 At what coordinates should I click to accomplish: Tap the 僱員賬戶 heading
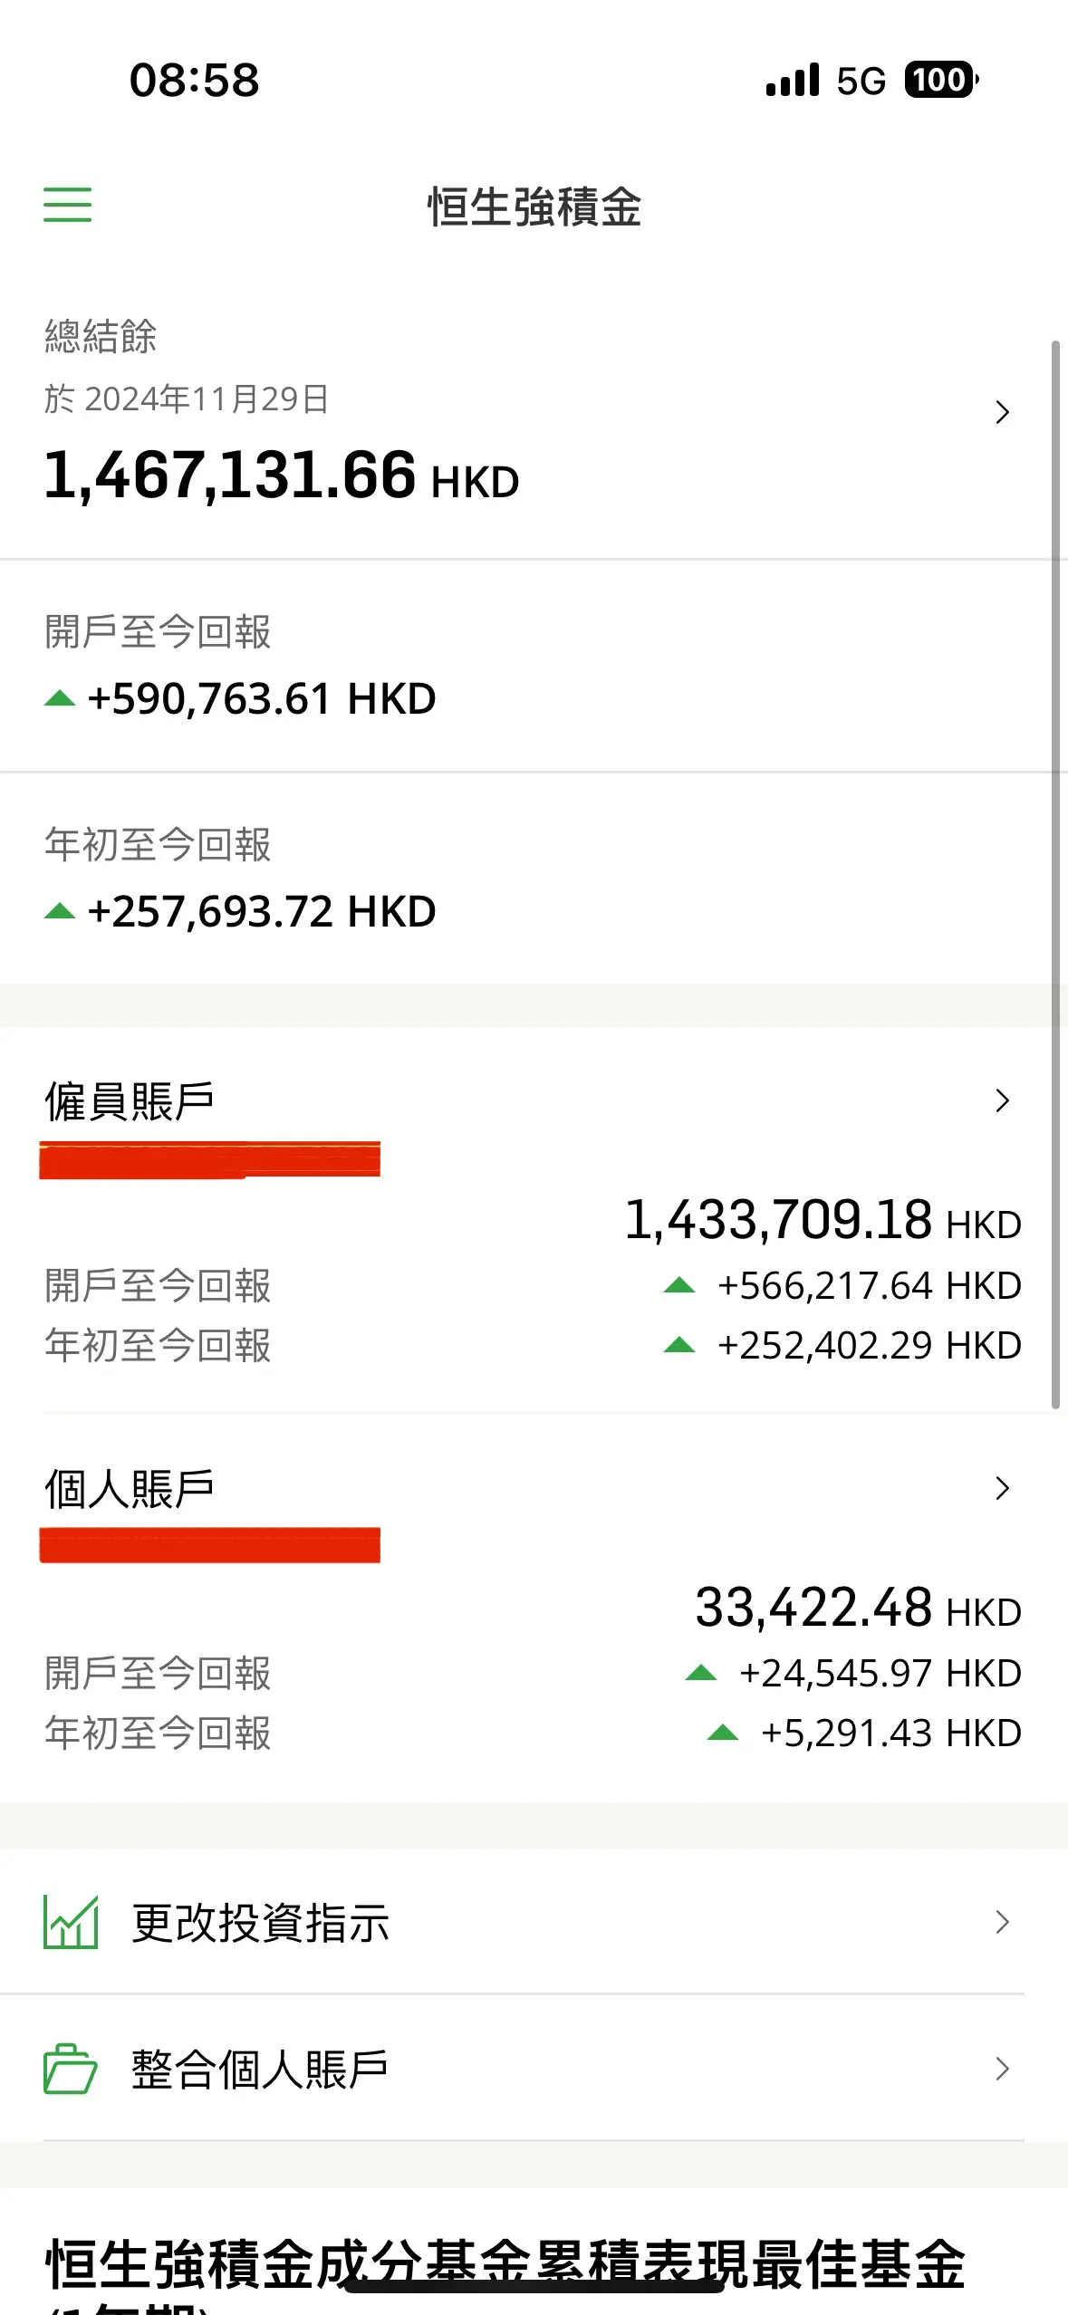point(130,1101)
